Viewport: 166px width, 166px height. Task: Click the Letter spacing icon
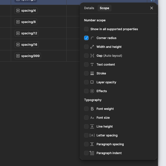coord(92,135)
